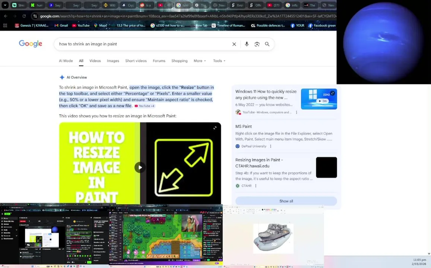
Task: Open options for the CTAHR source
Action: tap(256, 186)
